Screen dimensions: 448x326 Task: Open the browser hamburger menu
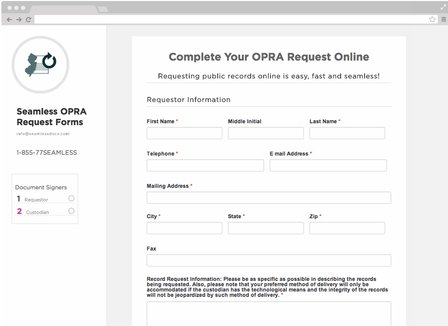[444, 19]
